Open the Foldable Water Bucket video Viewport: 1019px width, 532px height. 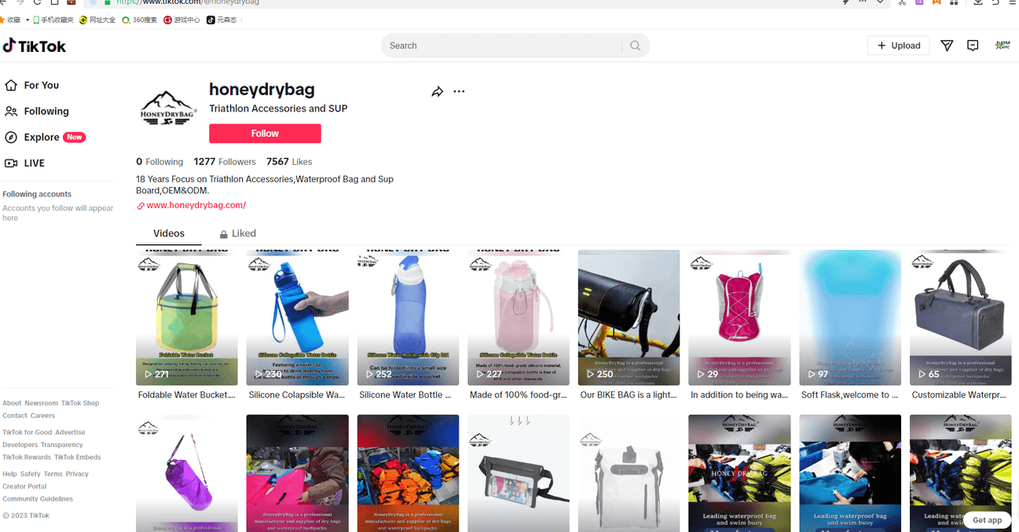[x=187, y=317]
